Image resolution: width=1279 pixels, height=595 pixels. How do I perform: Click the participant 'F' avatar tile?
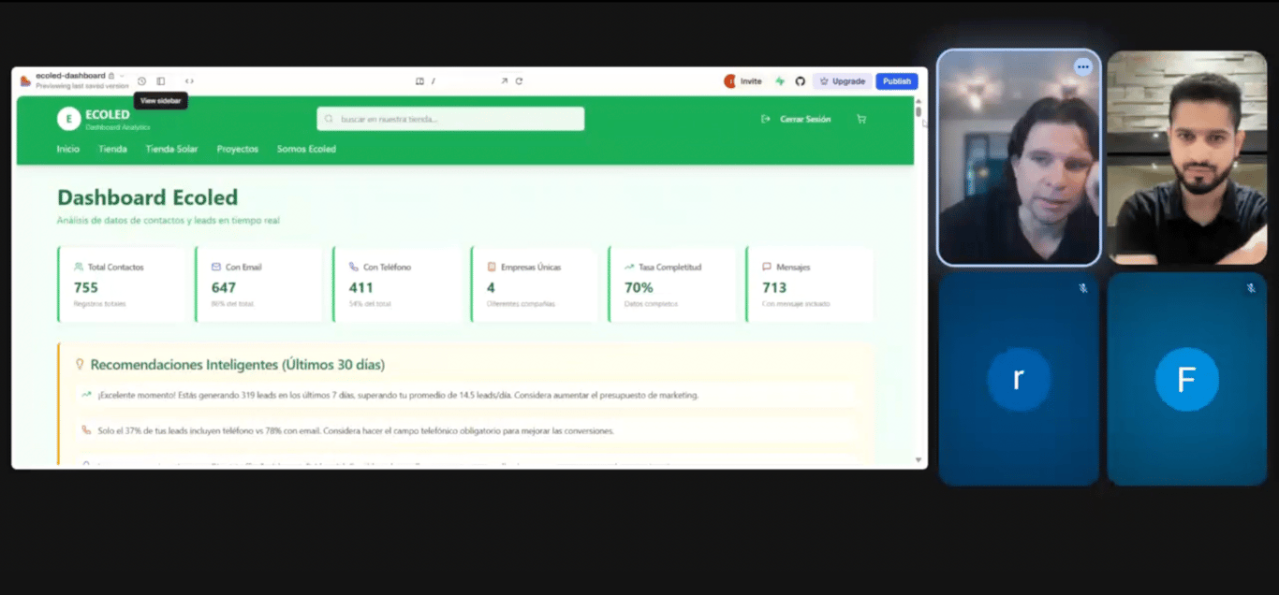[x=1187, y=379]
